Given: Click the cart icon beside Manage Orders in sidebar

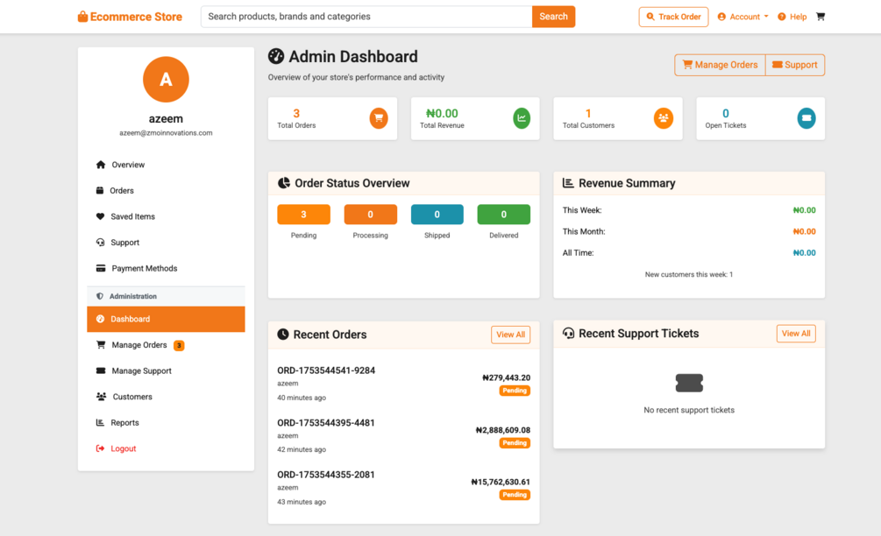Looking at the screenshot, I should [x=101, y=344].
